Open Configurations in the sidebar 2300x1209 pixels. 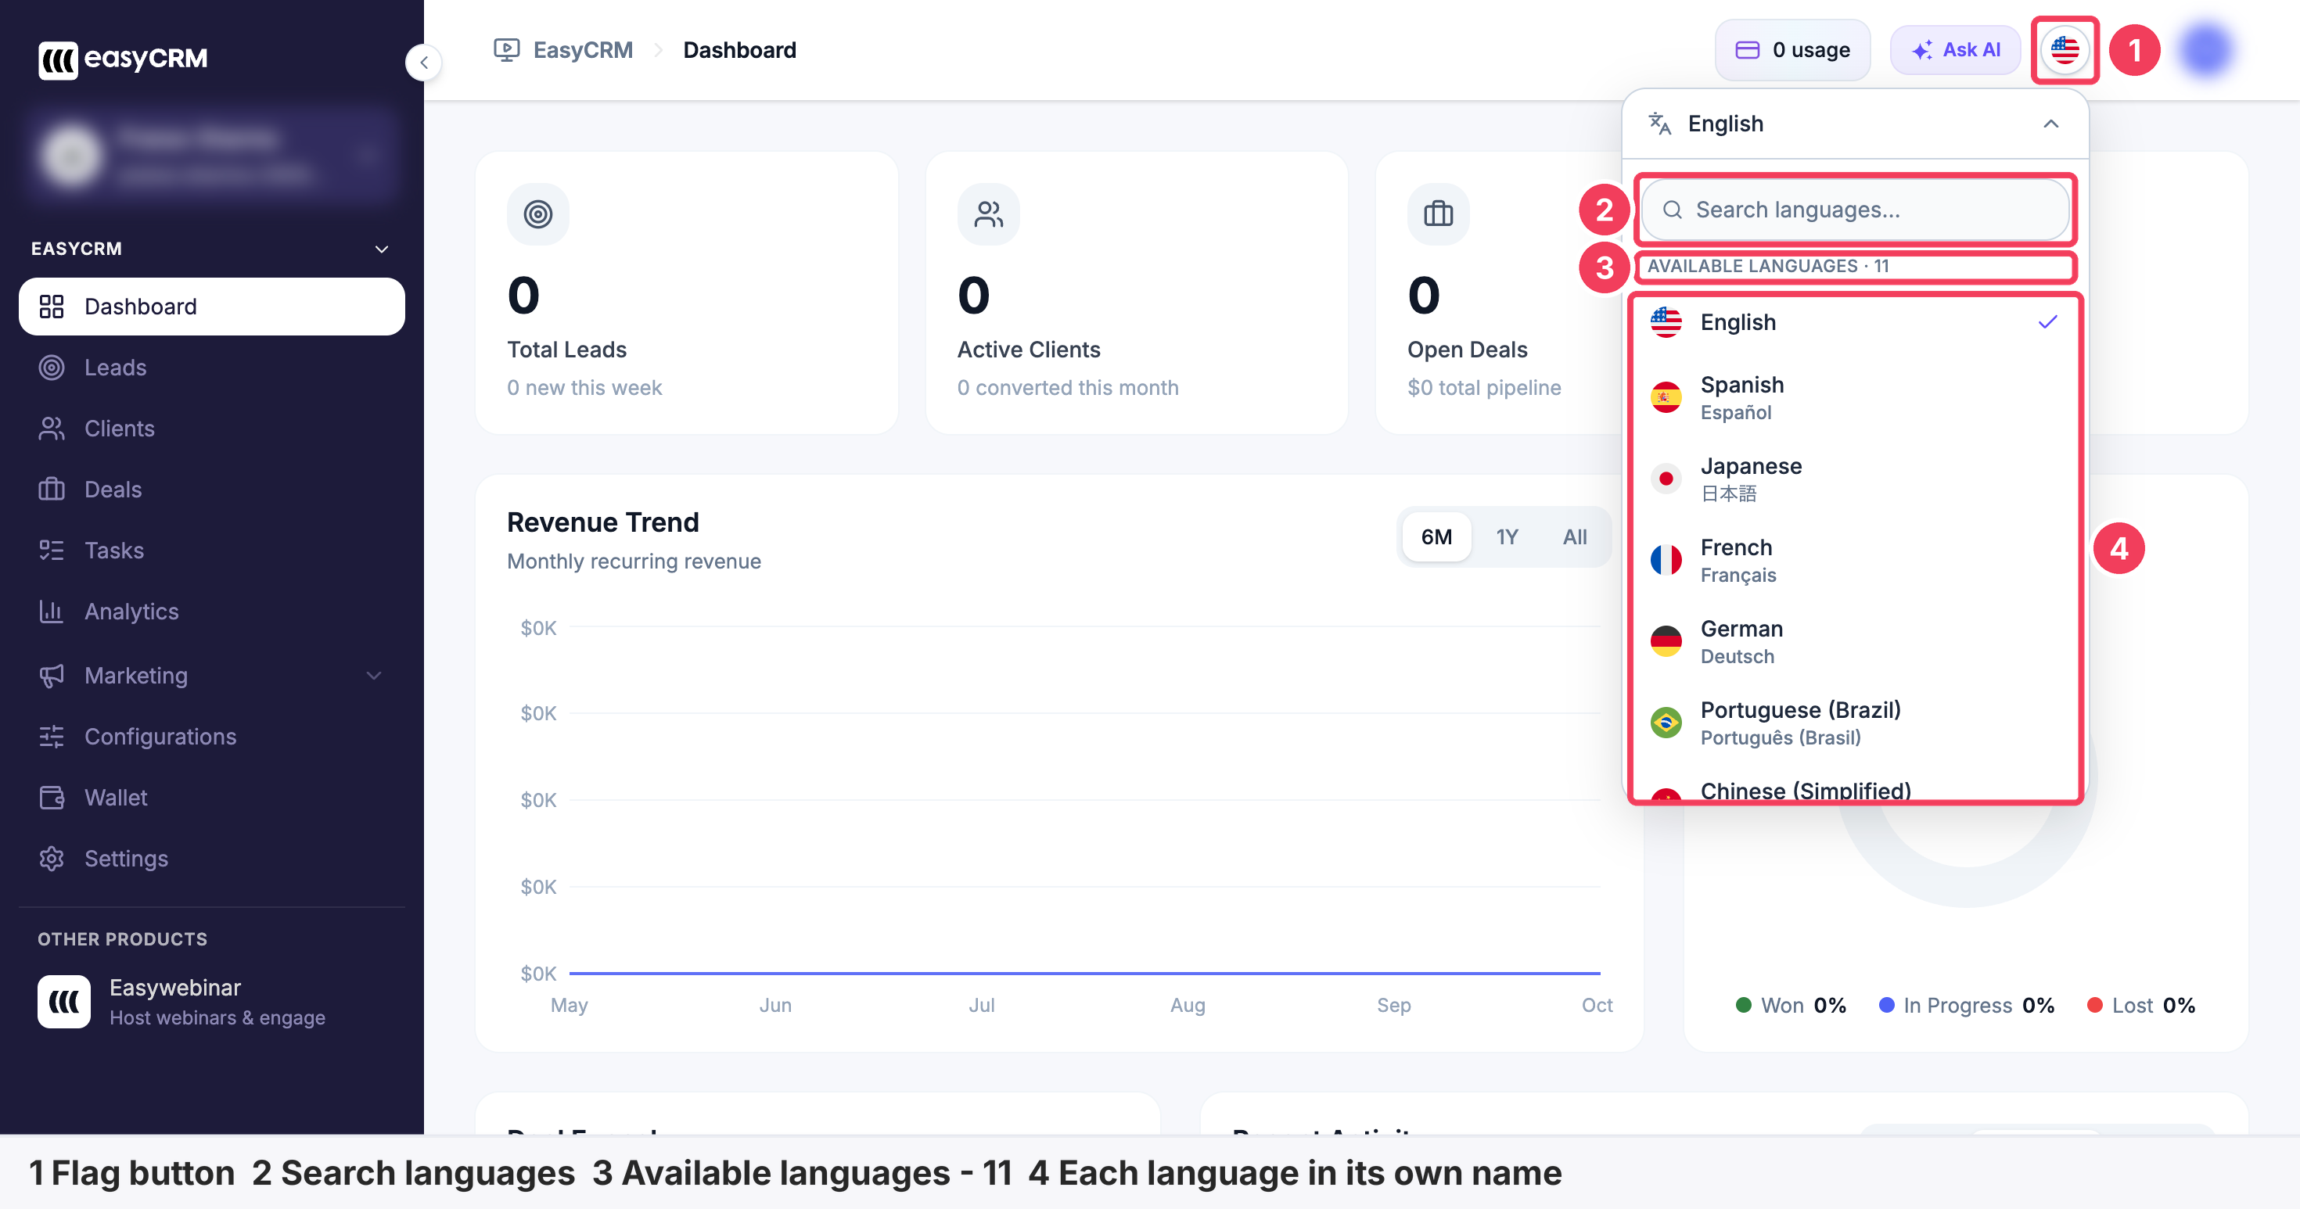tap(211, 736)
